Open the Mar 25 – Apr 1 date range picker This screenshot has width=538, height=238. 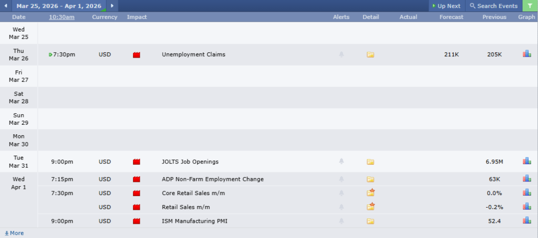[59, 6]
